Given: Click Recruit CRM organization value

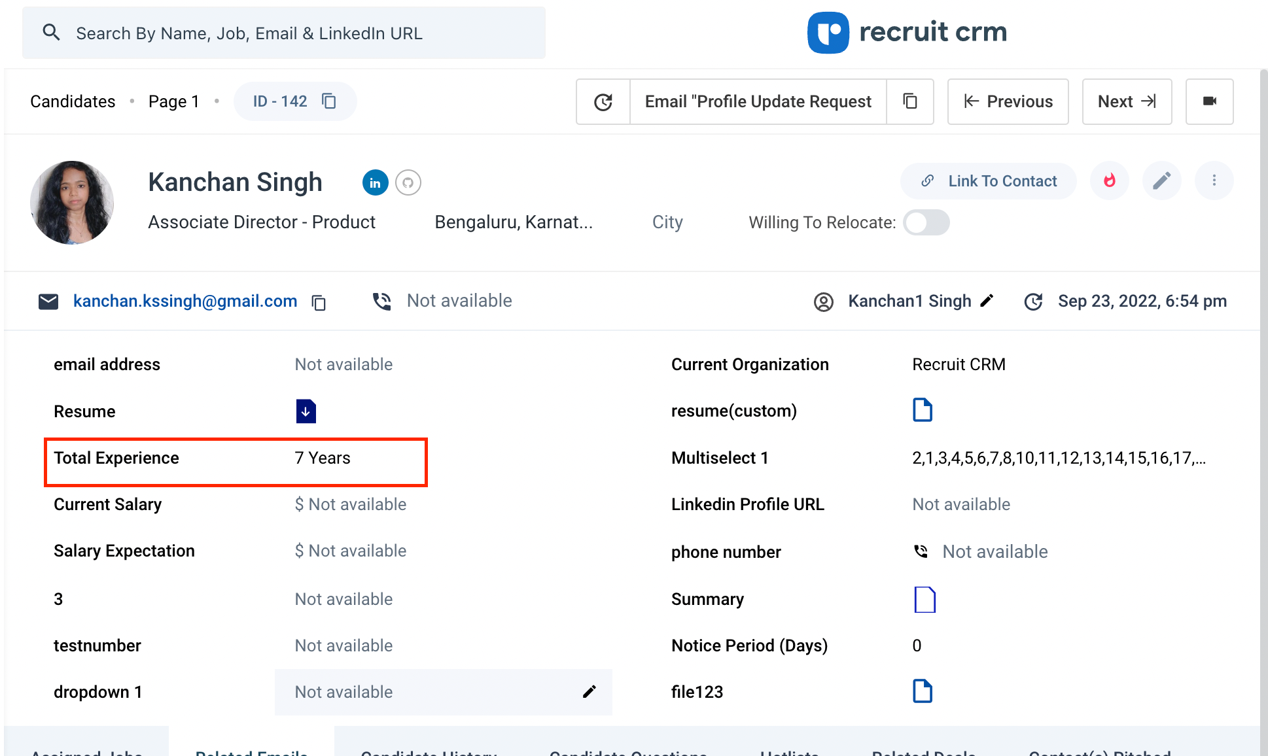Looking at the screenshot, I should click(959, 364).
